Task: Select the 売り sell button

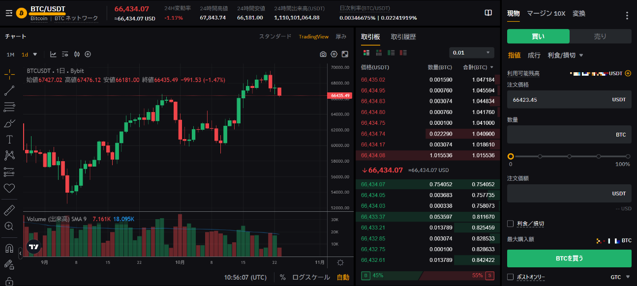Action: point(601,36)
